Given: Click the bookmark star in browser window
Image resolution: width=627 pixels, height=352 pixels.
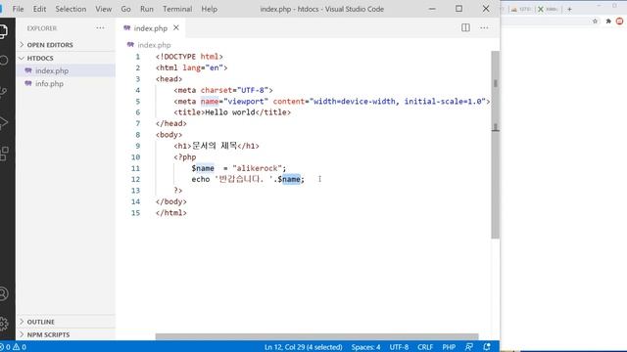Looking at the screenshot, I should click(x=595, y=22).
